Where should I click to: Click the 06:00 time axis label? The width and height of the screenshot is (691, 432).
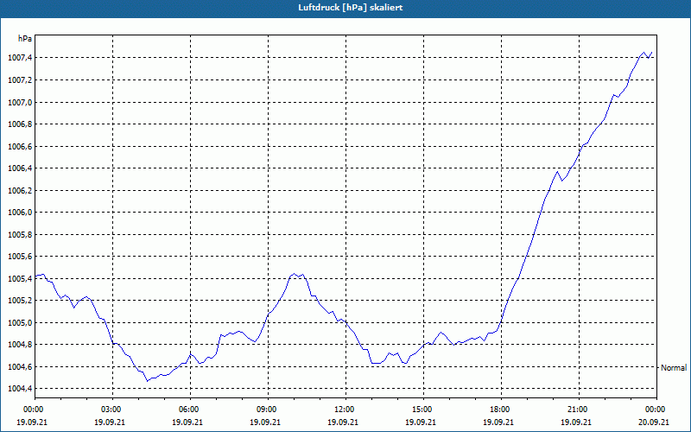(190, 410)
